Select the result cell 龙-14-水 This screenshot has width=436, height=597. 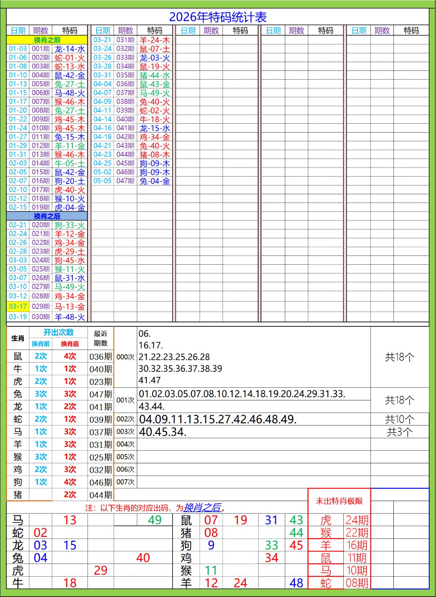coord(70,49)
